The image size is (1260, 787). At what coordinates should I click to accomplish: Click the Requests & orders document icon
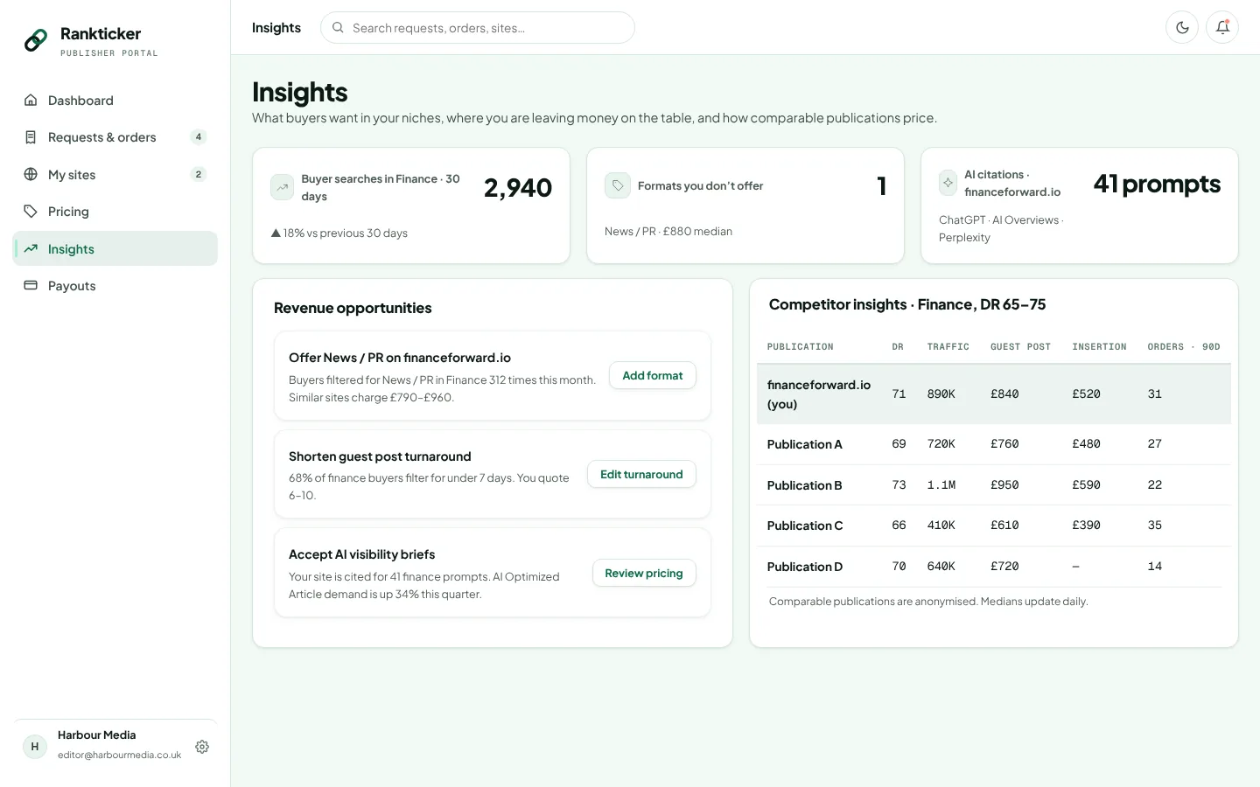[31, 137]
